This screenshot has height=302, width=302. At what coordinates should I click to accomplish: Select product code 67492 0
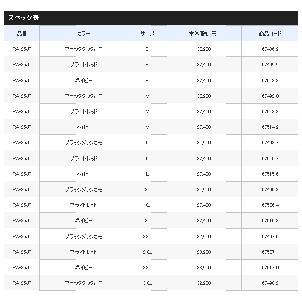click(x=270, y=96)
